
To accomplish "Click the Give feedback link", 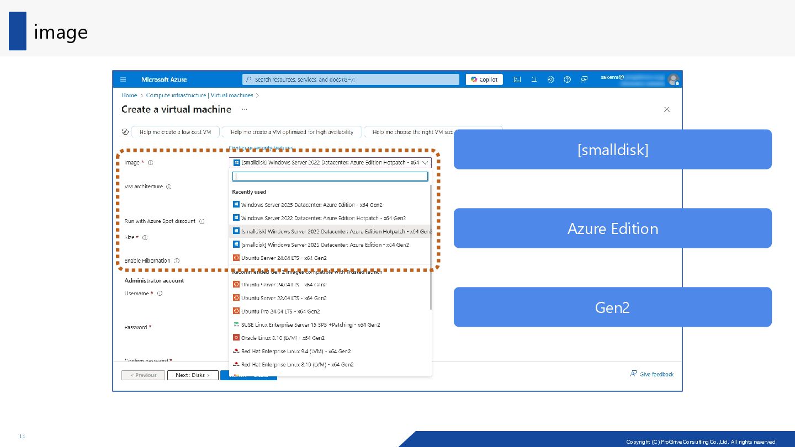I will pos(652,374).
